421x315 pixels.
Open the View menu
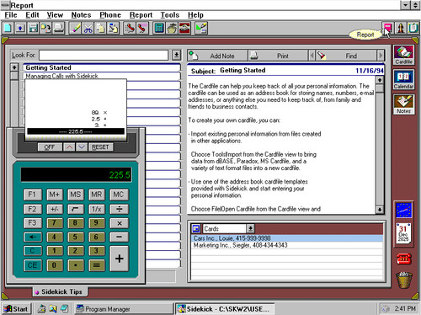point(55,15)
